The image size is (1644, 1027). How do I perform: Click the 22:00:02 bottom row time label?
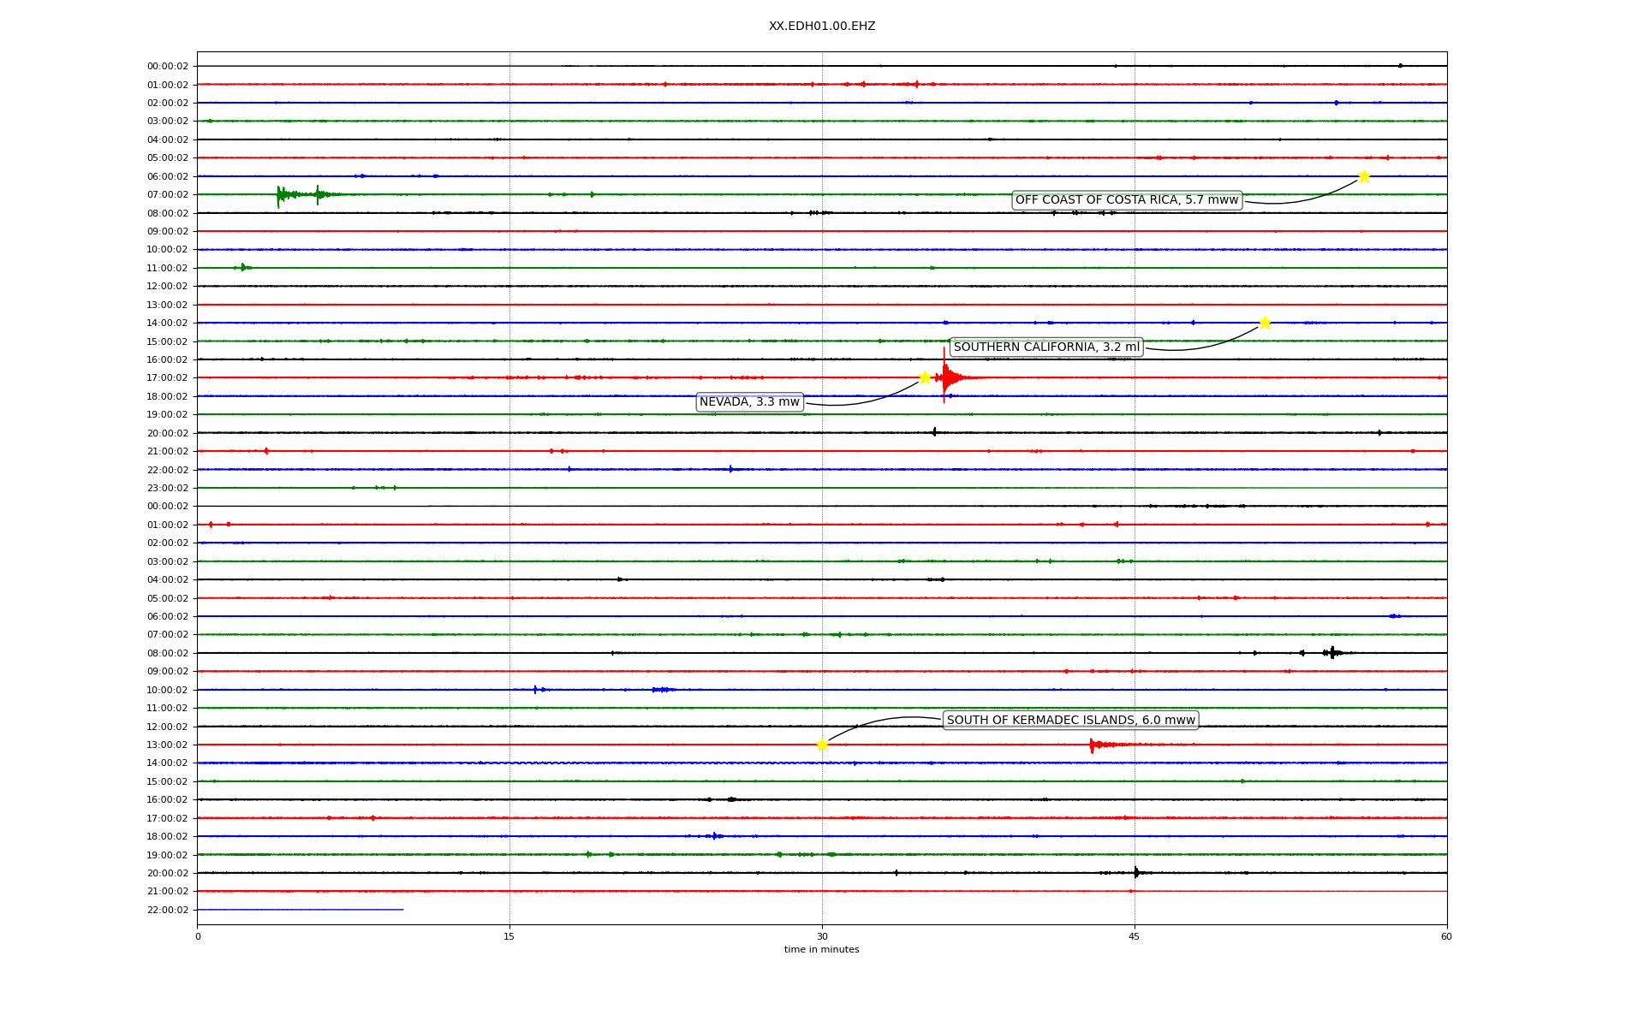[168, 910]
